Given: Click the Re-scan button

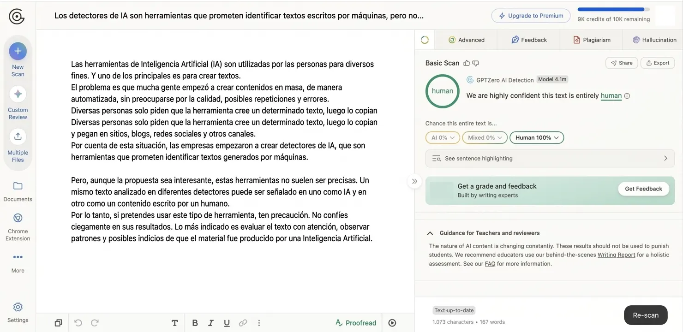Looking at the screenshot, I should point(646,315).
